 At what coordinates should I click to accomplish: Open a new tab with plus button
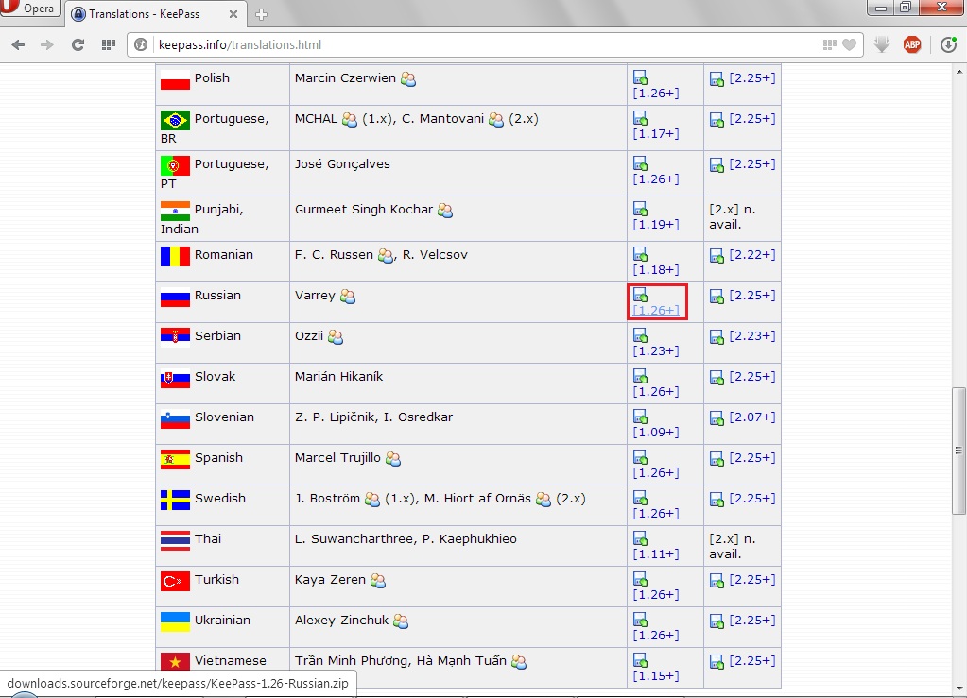261,14
